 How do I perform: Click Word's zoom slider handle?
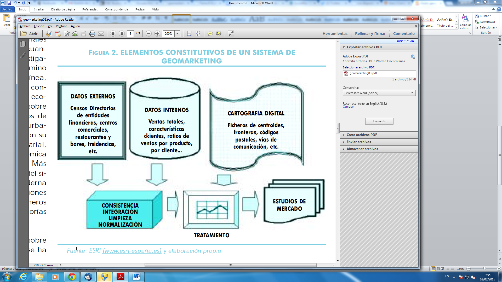pos(484,269)
